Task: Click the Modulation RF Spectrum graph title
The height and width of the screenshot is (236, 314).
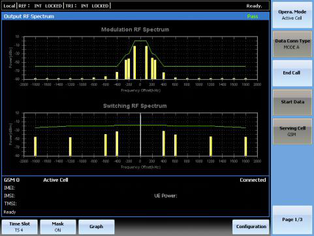Action: (135, 29)
